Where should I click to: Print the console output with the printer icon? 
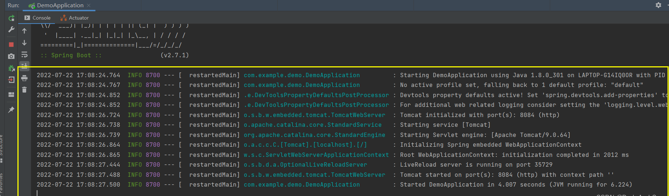[x=24, y=78]
